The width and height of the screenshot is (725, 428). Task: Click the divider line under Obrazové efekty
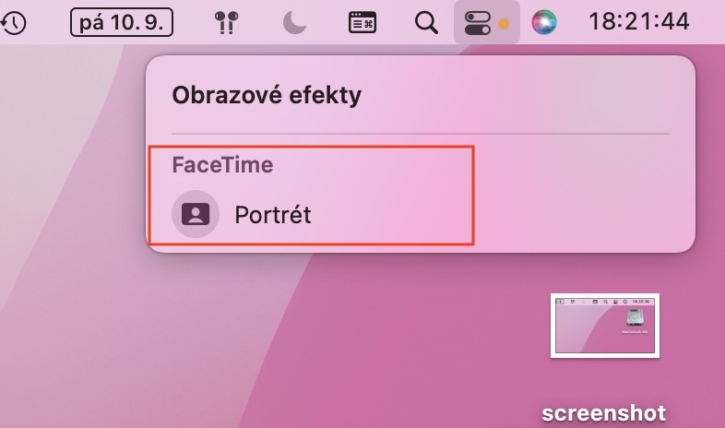[x=420, y=134]
